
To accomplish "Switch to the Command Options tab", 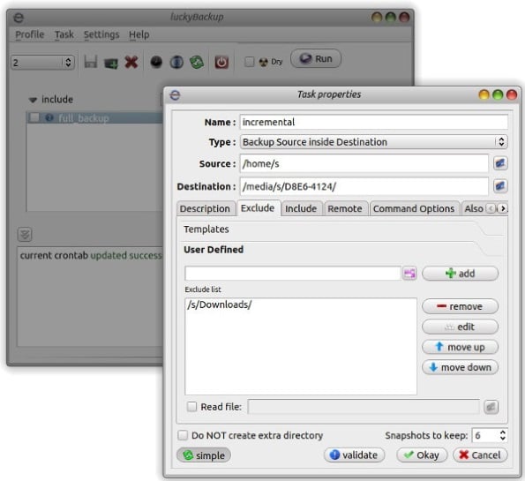I will coord(414,208).
